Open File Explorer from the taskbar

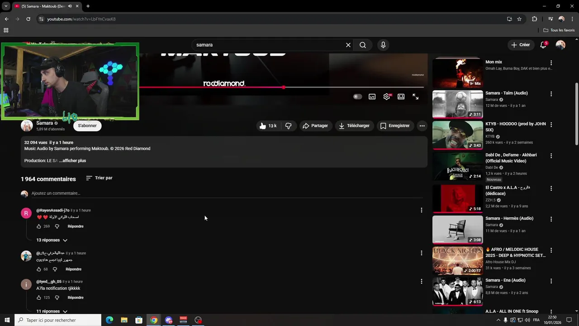124,320
